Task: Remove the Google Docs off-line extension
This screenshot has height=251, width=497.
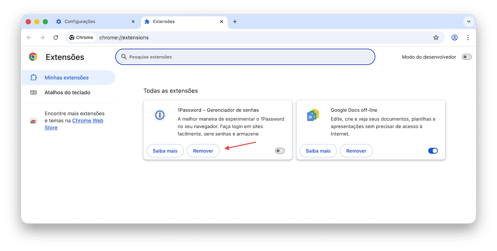Action: pos(356,151)
